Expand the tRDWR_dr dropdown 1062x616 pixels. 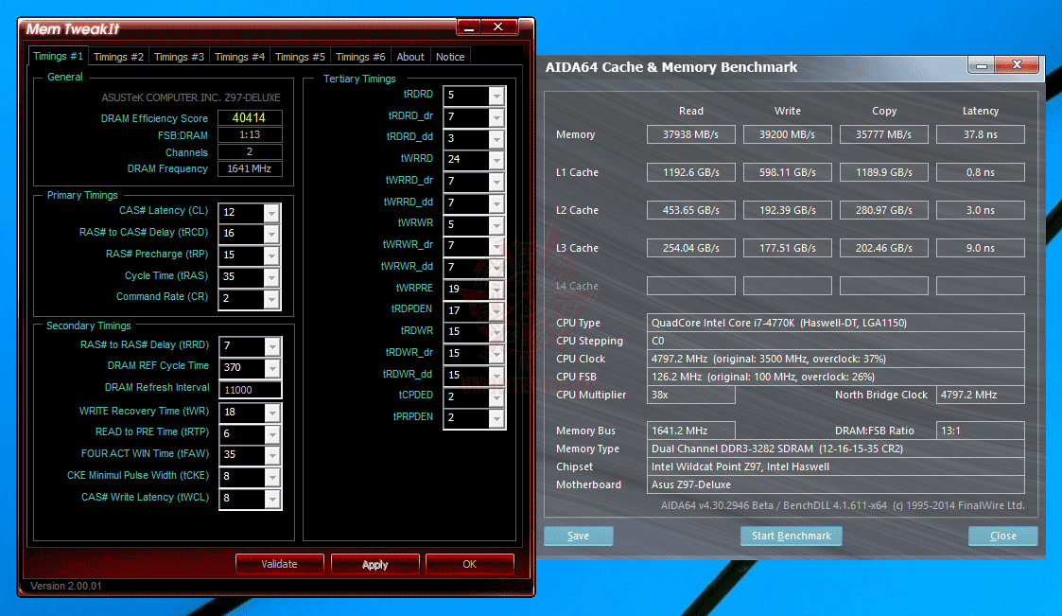(496, 354)
